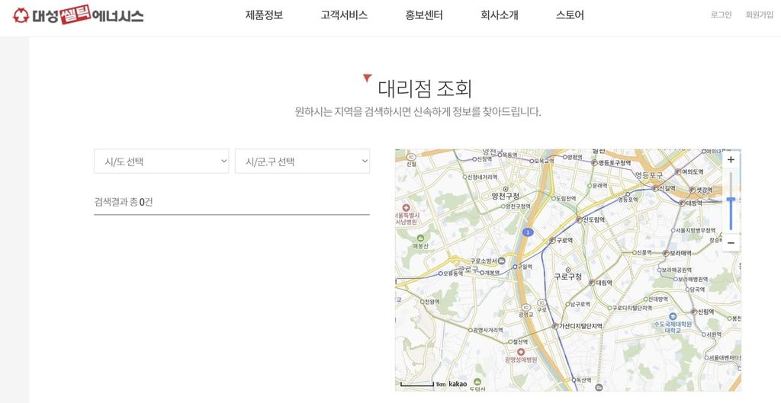Click the 문래역 label on the map
Viewport: 781px width, 403px height.
click(x=600, y=185)
